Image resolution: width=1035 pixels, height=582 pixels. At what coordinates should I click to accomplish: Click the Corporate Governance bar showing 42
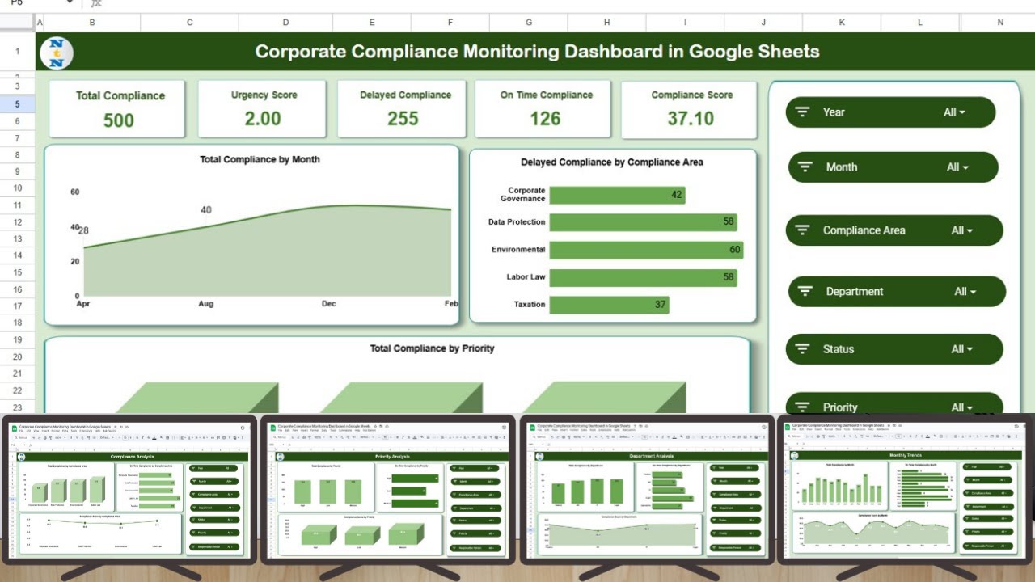618,195
